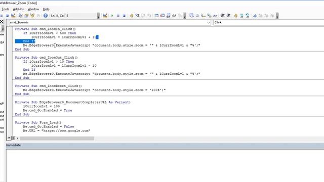
Task: Click the Parameter Info icon
Action: click(209, 16)
